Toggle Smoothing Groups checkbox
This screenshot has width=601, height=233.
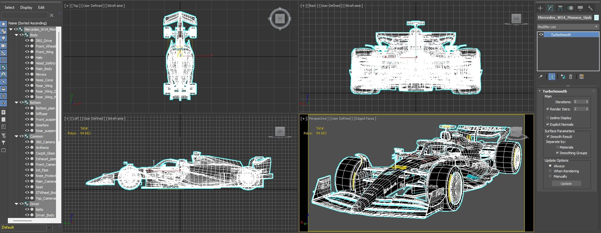[557, 153]
